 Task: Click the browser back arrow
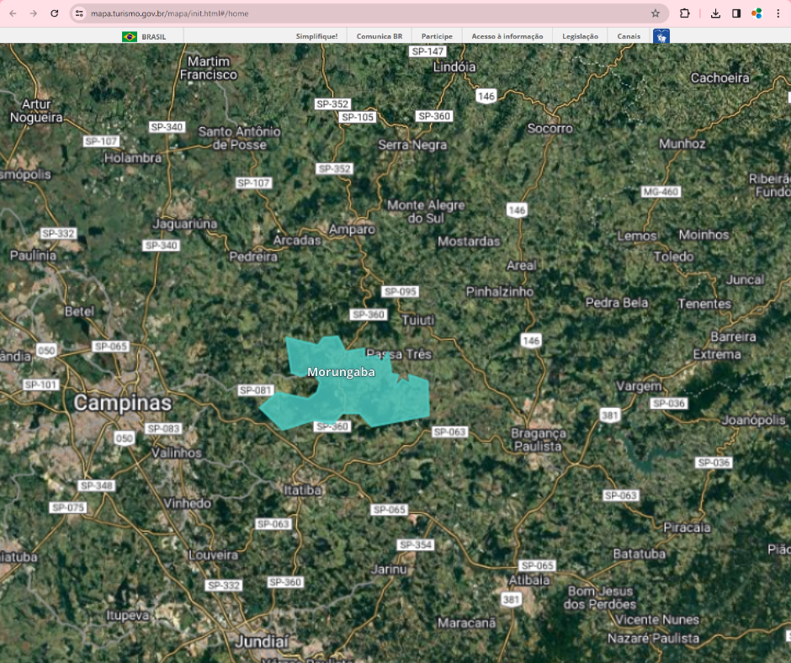(x=13, y=13)
